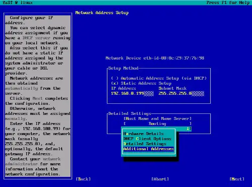Image resolution: width=252 pixels, height=187 pixels.
Task: Click 'Press F1 for Help' text
Action: pos(228,3)
